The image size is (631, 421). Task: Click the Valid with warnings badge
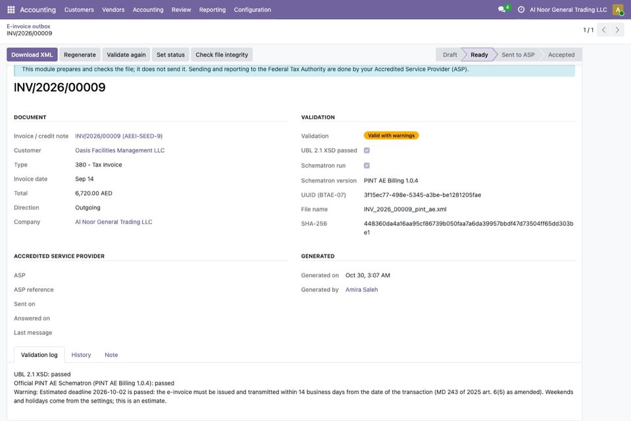(391, 136)
